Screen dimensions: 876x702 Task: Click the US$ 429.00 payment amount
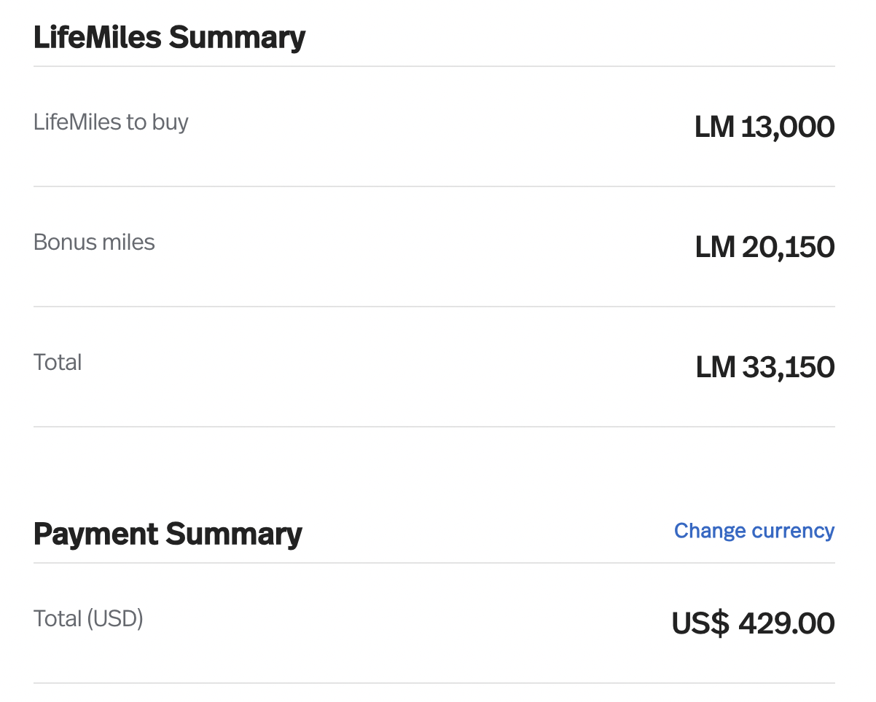pyautogui.click(x=753, y=624)
